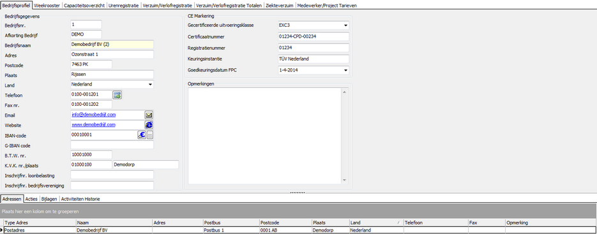Click the Adres field with Ozonstraat 1
597x234 pixels.
(x=112, y=54)
